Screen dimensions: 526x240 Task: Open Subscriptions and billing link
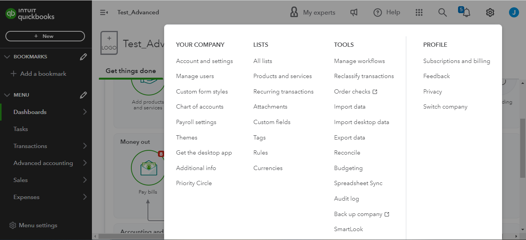tap(456, 61)
